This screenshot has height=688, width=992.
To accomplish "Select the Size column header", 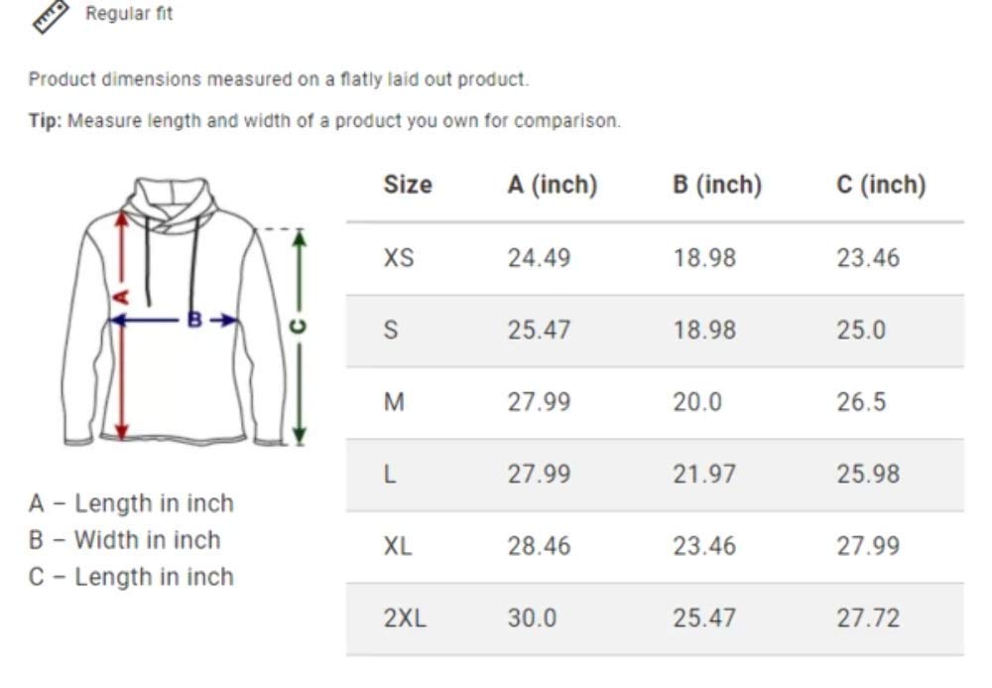I will [x=408, y=185].
